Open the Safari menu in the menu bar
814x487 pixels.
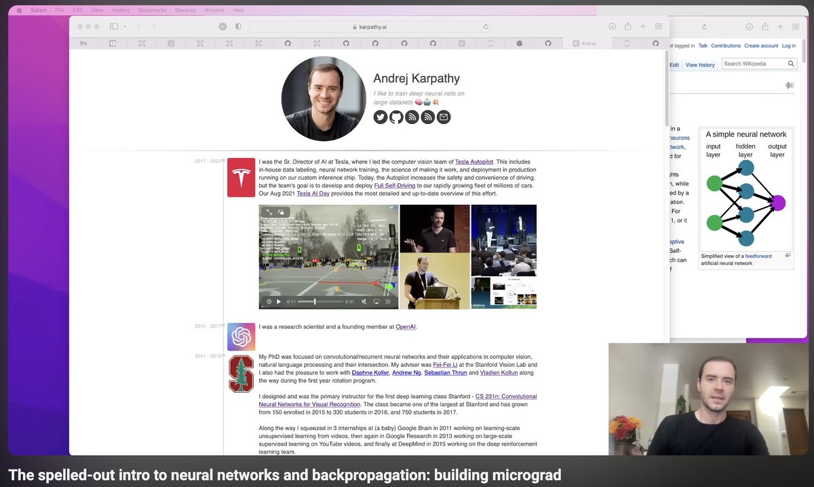coord(38,10)
